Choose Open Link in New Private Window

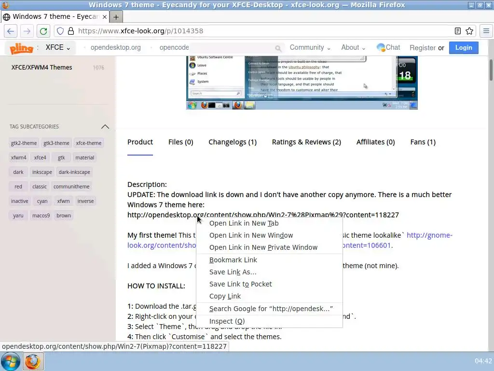(x=269, y=247)
